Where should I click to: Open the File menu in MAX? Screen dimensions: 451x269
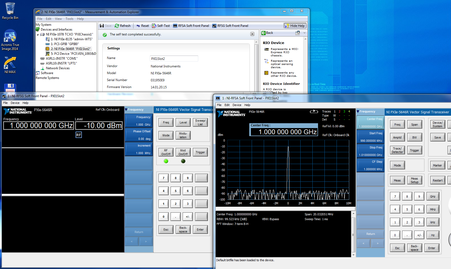40,19
